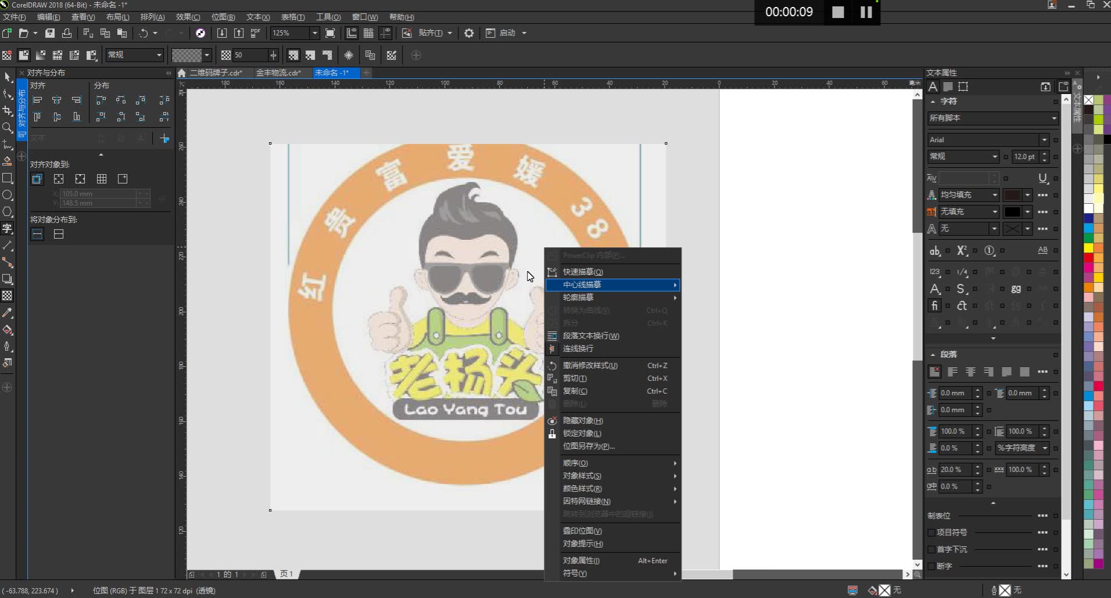The height and width of the screenshot is (598, 1111).
Task: Check the 首字下沉 option
Action: (931, 549)
